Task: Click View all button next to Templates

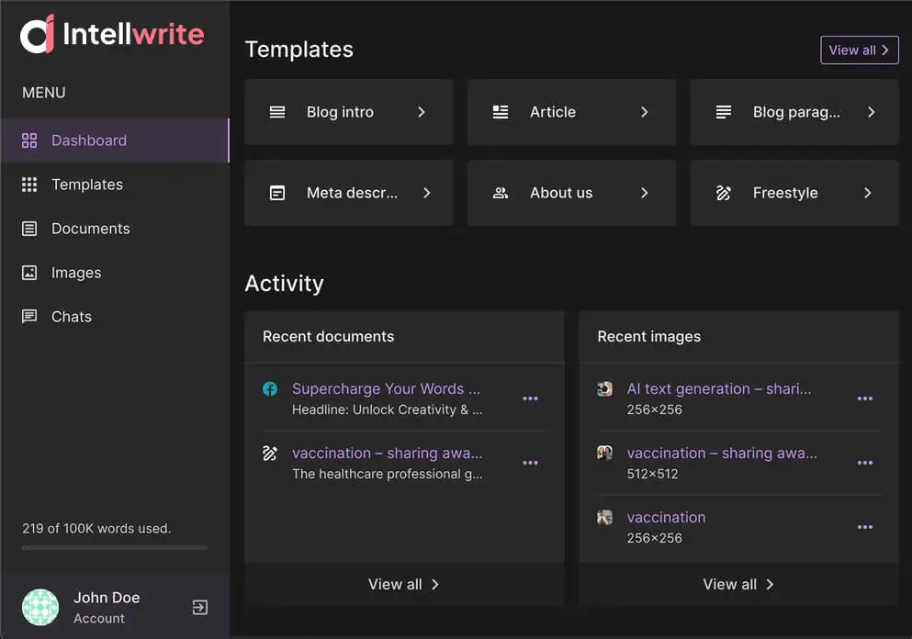Action: pyautogui.click(x=859, y=50)
